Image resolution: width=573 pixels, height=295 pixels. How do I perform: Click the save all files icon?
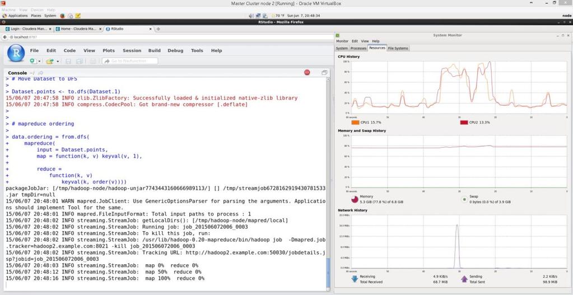tap(79, 61)
